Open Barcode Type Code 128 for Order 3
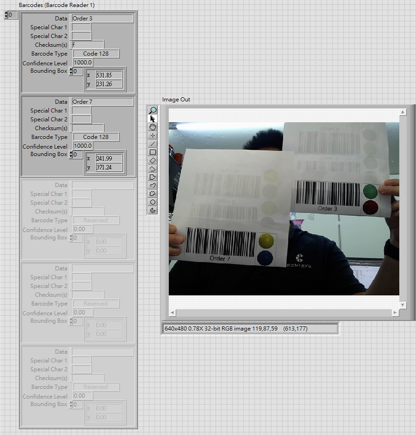416x435 pixels. (x=96, y=54)
